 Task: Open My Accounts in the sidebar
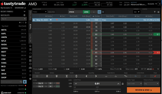[x=6, y=8]
